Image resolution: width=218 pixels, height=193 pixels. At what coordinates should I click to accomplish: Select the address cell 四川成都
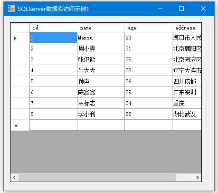tap(187, 81)
